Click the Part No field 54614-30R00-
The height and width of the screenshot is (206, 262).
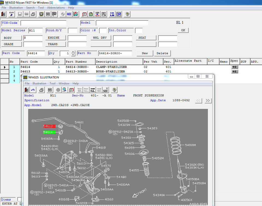coord(115,53)
